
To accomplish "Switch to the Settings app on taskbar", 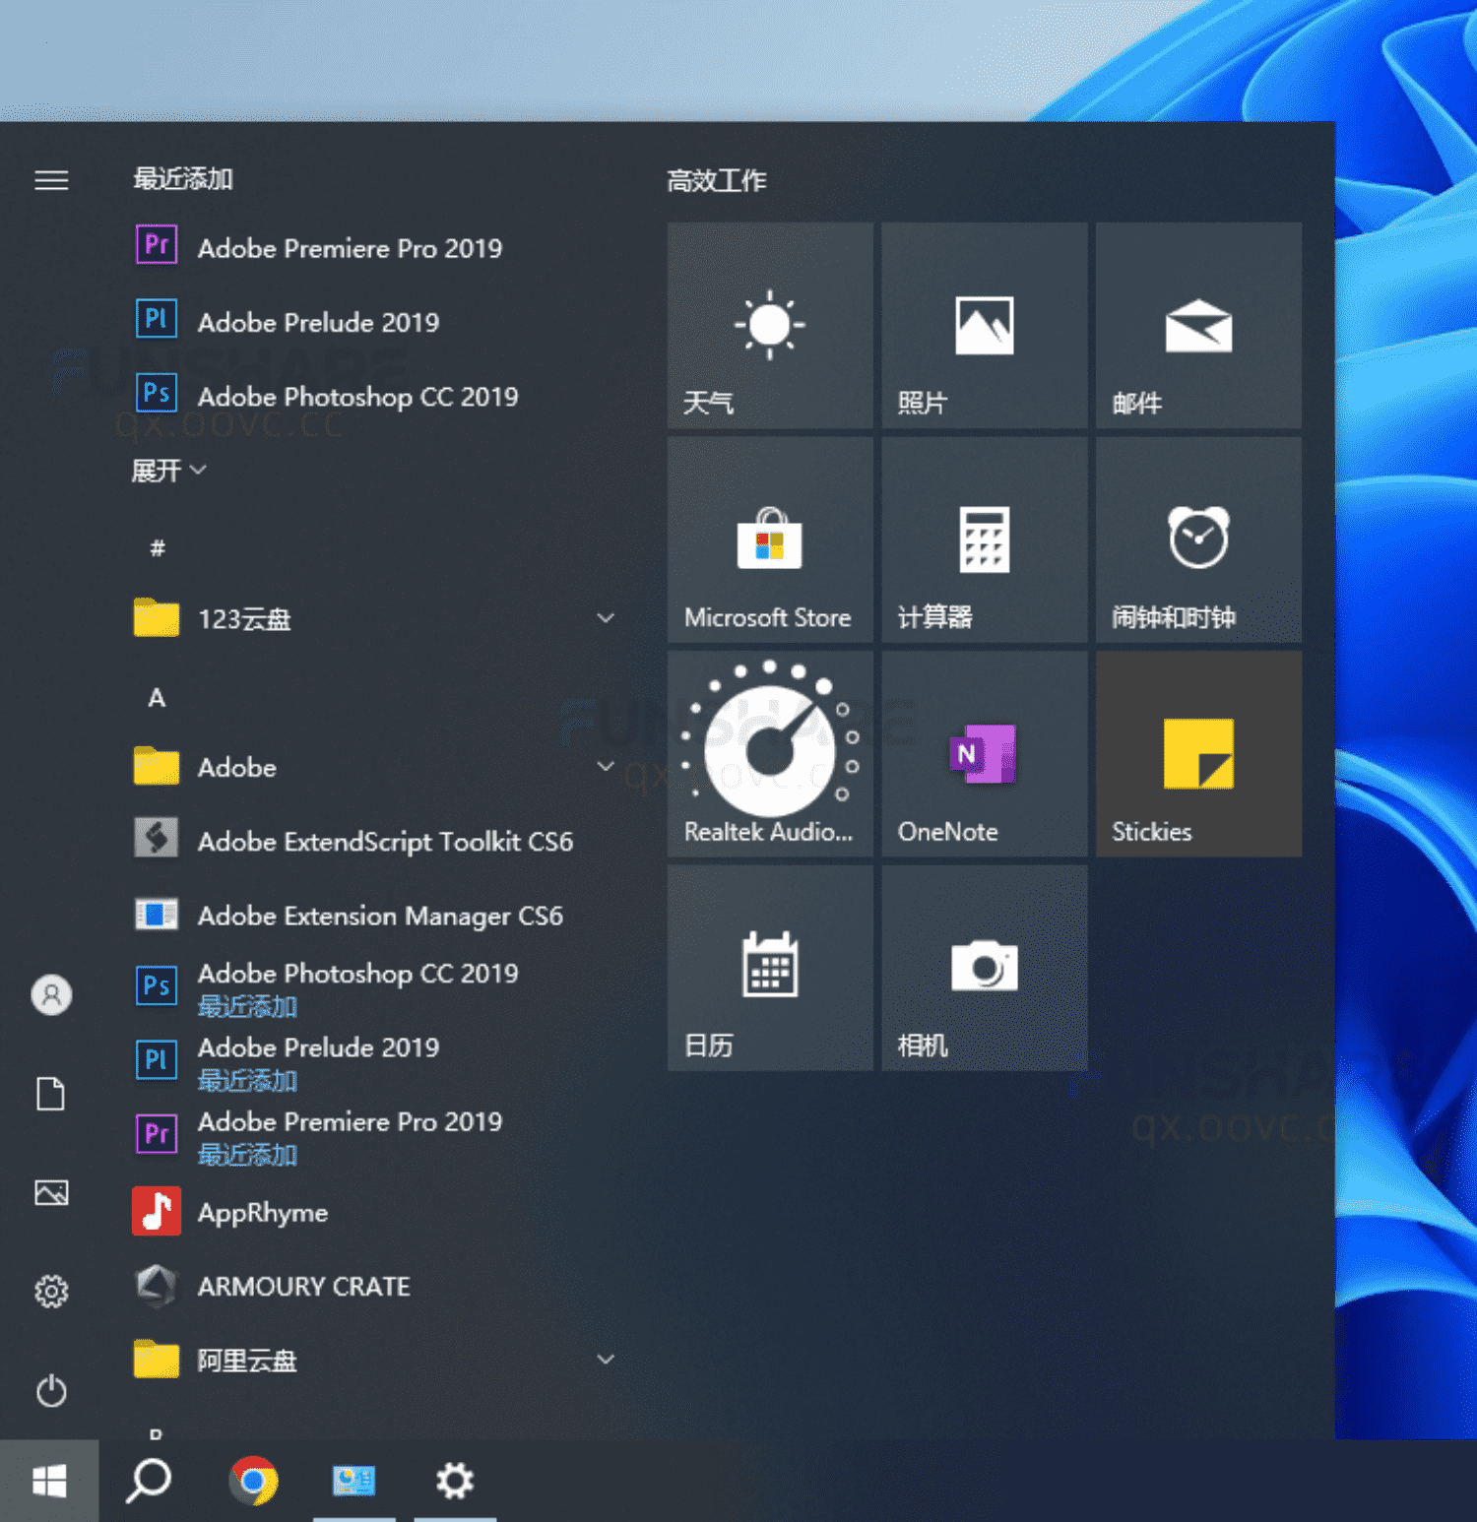I will pyautogui.click(x=455, y=1481).
